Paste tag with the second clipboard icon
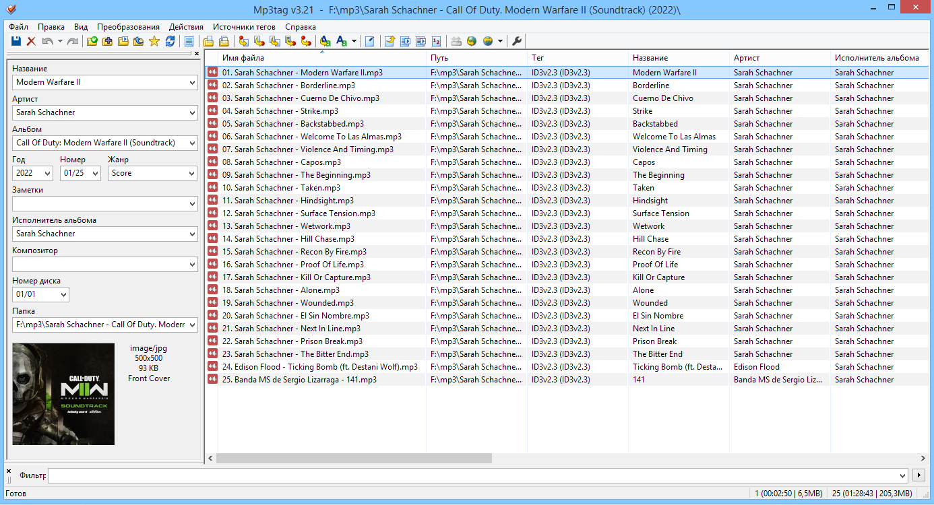Image resolution: width=934 pixels, height=505 pixels. (x=224, y=41)
